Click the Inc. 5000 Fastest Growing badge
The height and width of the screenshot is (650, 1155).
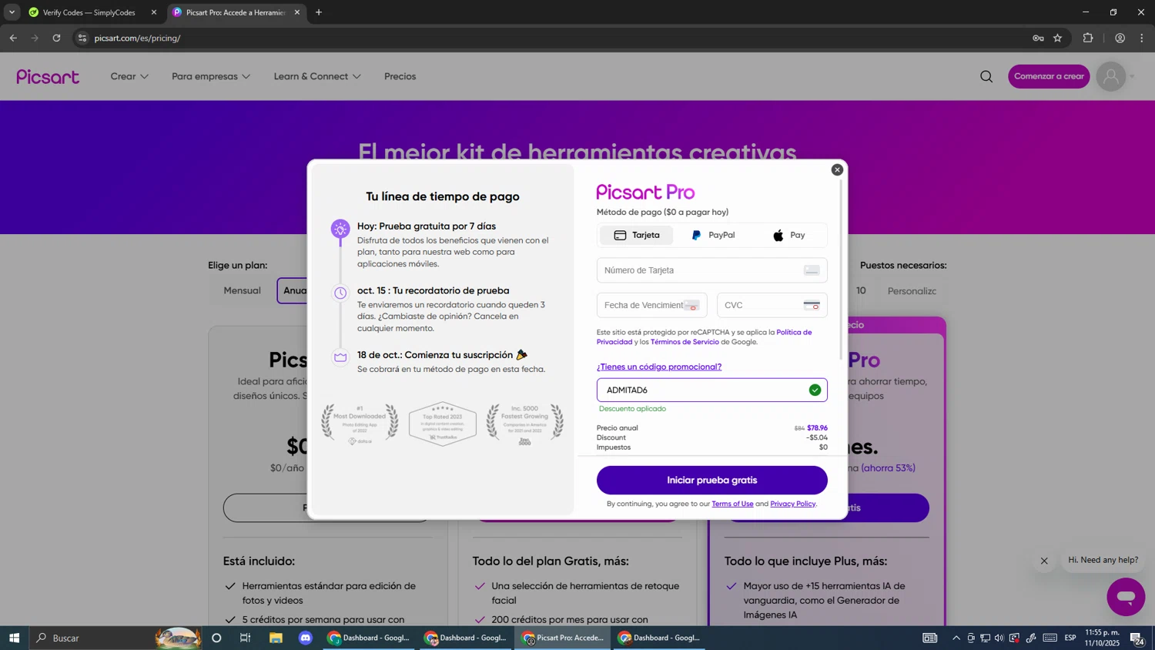[x=524, y=424]
